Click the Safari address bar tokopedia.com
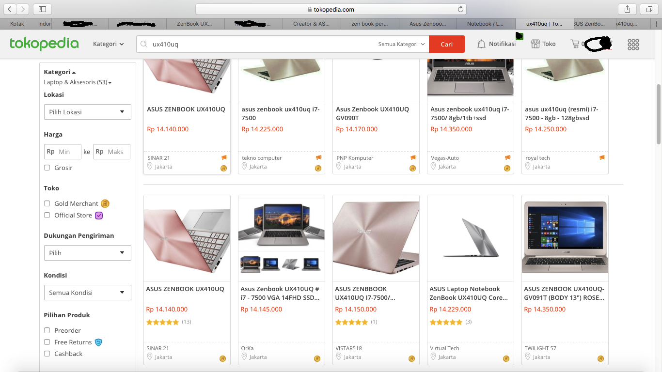 click(x=331, y=9)
